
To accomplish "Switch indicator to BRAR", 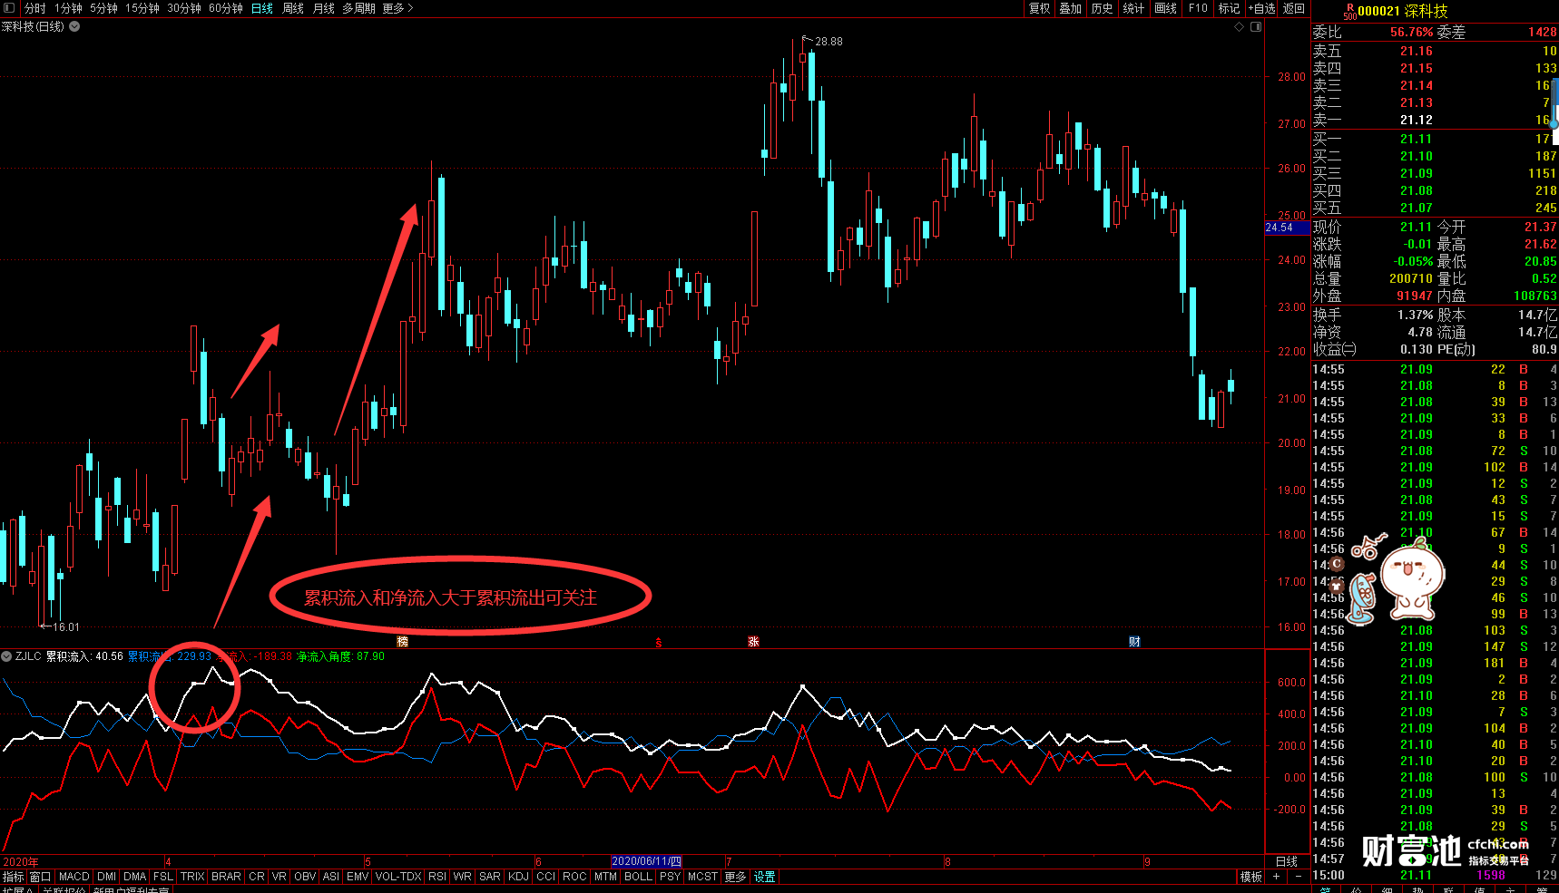I will pos(226,877).
